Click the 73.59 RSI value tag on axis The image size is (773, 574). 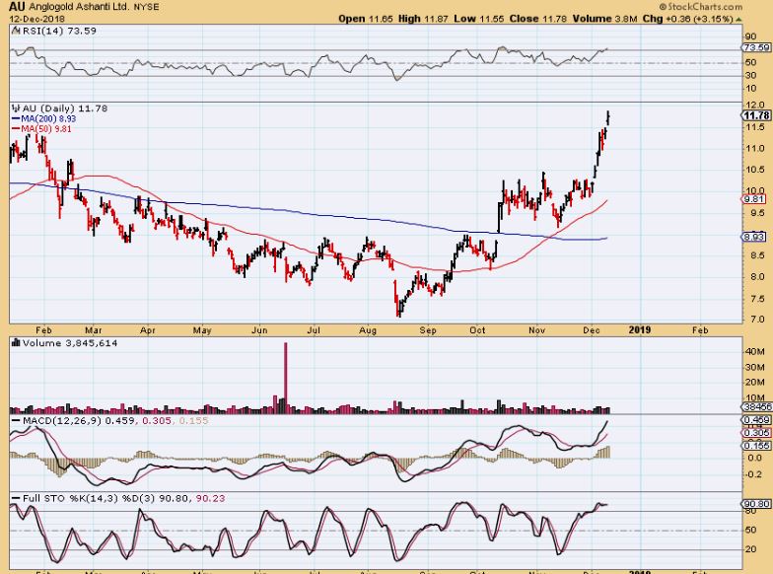tap(757, 47)
